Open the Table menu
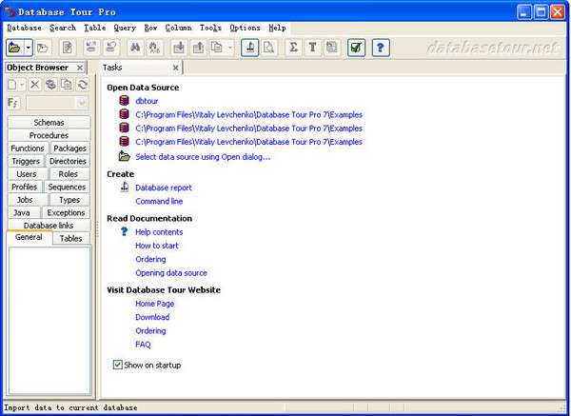The height and width of the screenshot is (416, 571). [x=94, y=28]
